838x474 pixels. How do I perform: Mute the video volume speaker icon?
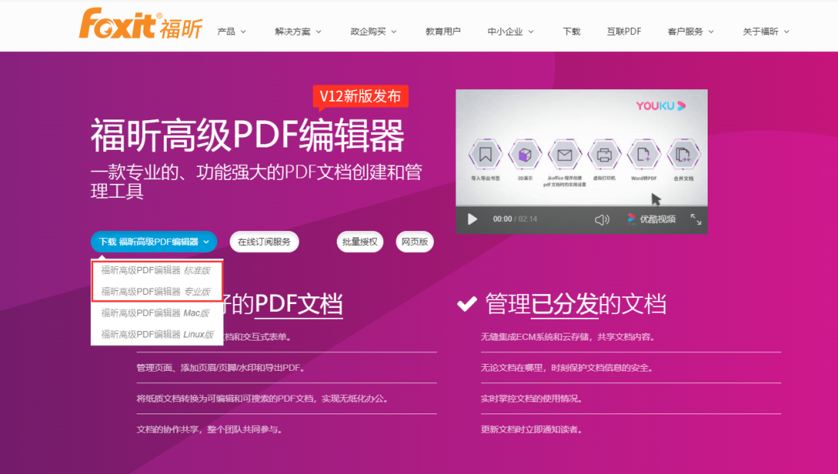point(602,219)
